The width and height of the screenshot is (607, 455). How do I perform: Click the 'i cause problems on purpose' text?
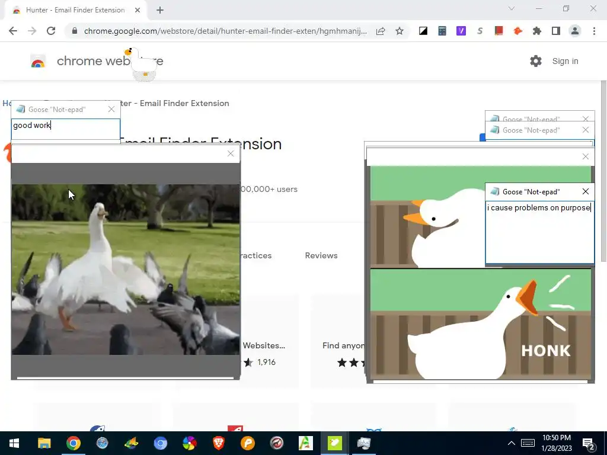pos(539,208)
